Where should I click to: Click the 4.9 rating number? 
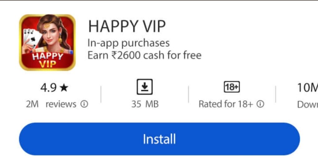tap(48, 88)
